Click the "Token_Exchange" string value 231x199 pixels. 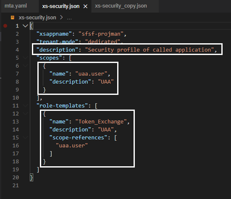[101, 122]
